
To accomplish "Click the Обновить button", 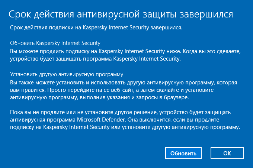I will (x=183, y=153).
